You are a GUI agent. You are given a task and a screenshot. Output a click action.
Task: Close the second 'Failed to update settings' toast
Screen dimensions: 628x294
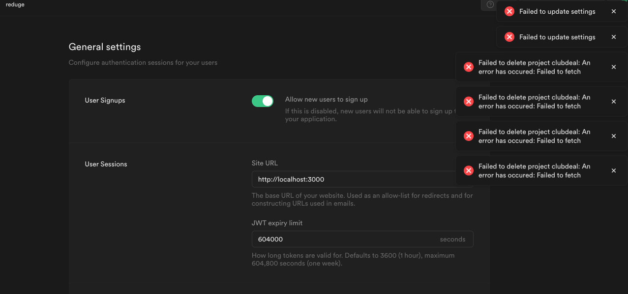click(613, 37)
